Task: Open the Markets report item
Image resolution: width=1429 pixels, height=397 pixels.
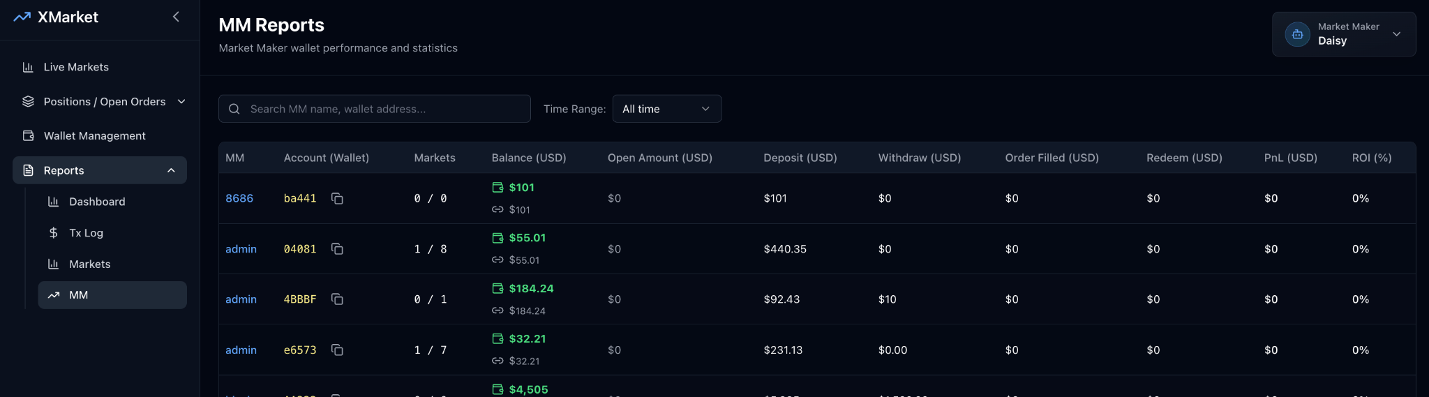Action: 89,264
